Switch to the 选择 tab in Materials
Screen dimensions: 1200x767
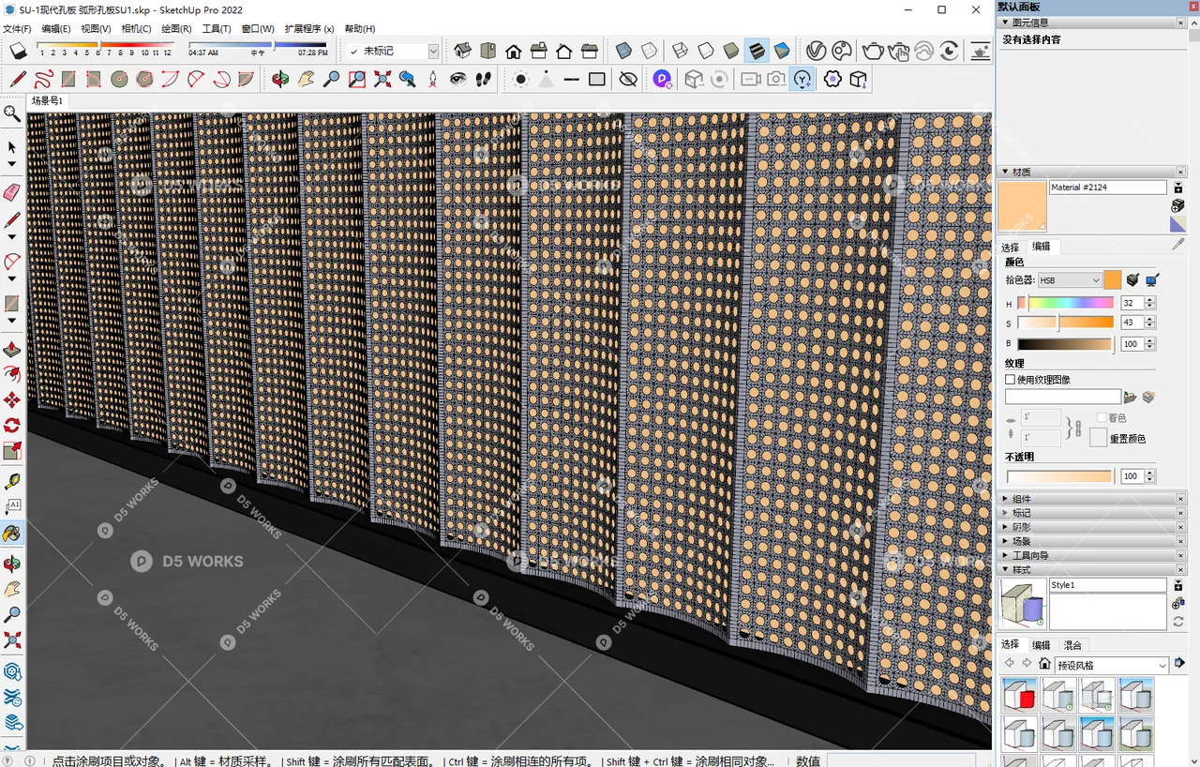pyautogui.click(x=1009, y=247)
